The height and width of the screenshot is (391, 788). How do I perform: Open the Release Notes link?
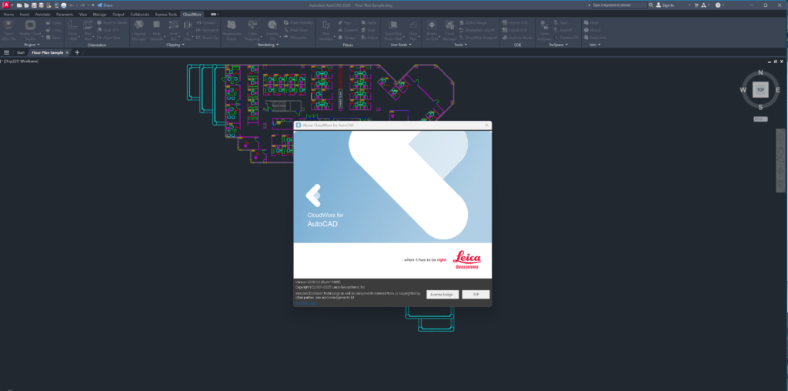[306, 303]
